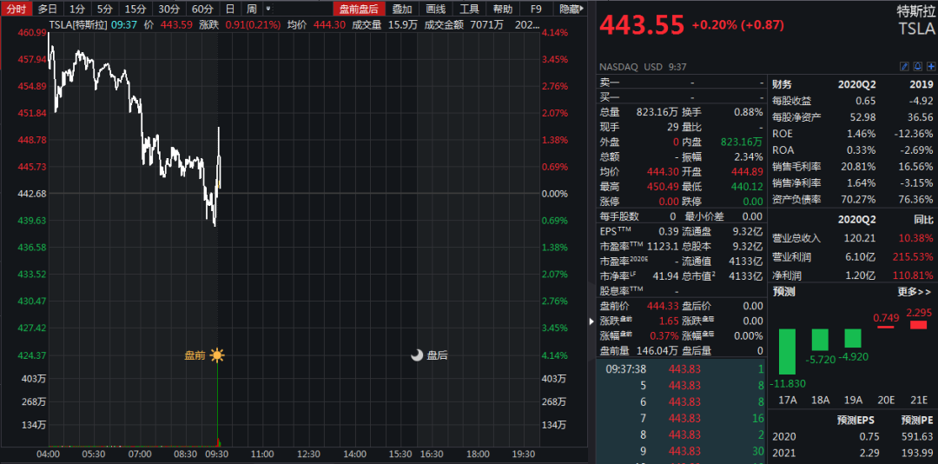
Task: Open the 画线 drawing tools button
Action: click(x=435, y=9)
